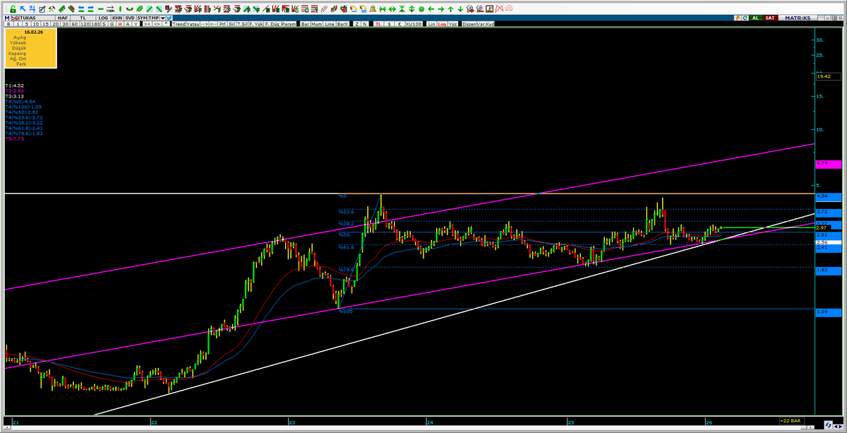Screen dimensions: 847x433
Task: Click the green left arrow icon
Action: tap(430, 9)
